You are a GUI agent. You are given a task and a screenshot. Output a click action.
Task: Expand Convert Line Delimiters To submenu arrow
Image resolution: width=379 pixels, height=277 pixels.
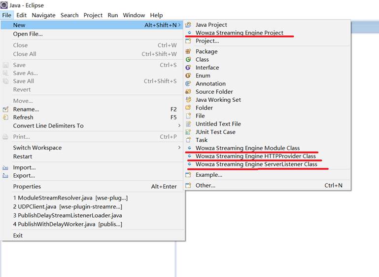tap(179, 125)
